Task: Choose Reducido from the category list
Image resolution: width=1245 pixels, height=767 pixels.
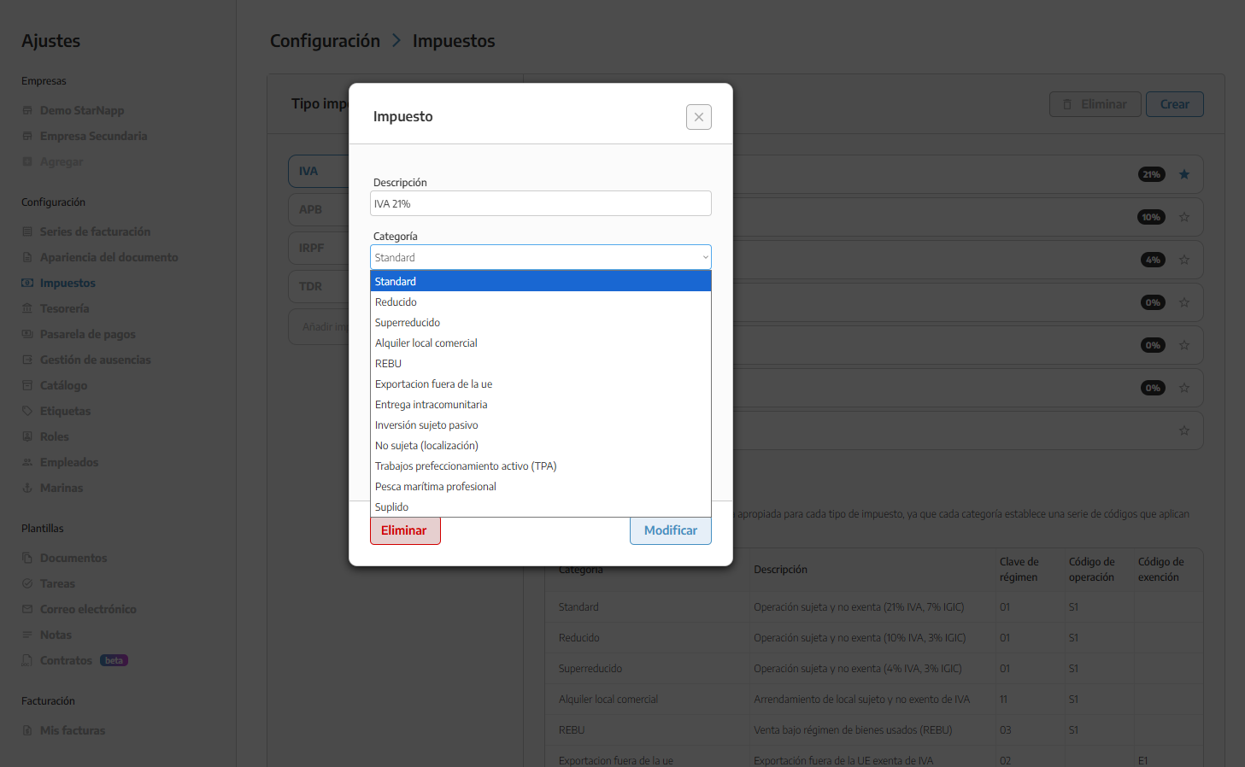Action: (396, 302)
